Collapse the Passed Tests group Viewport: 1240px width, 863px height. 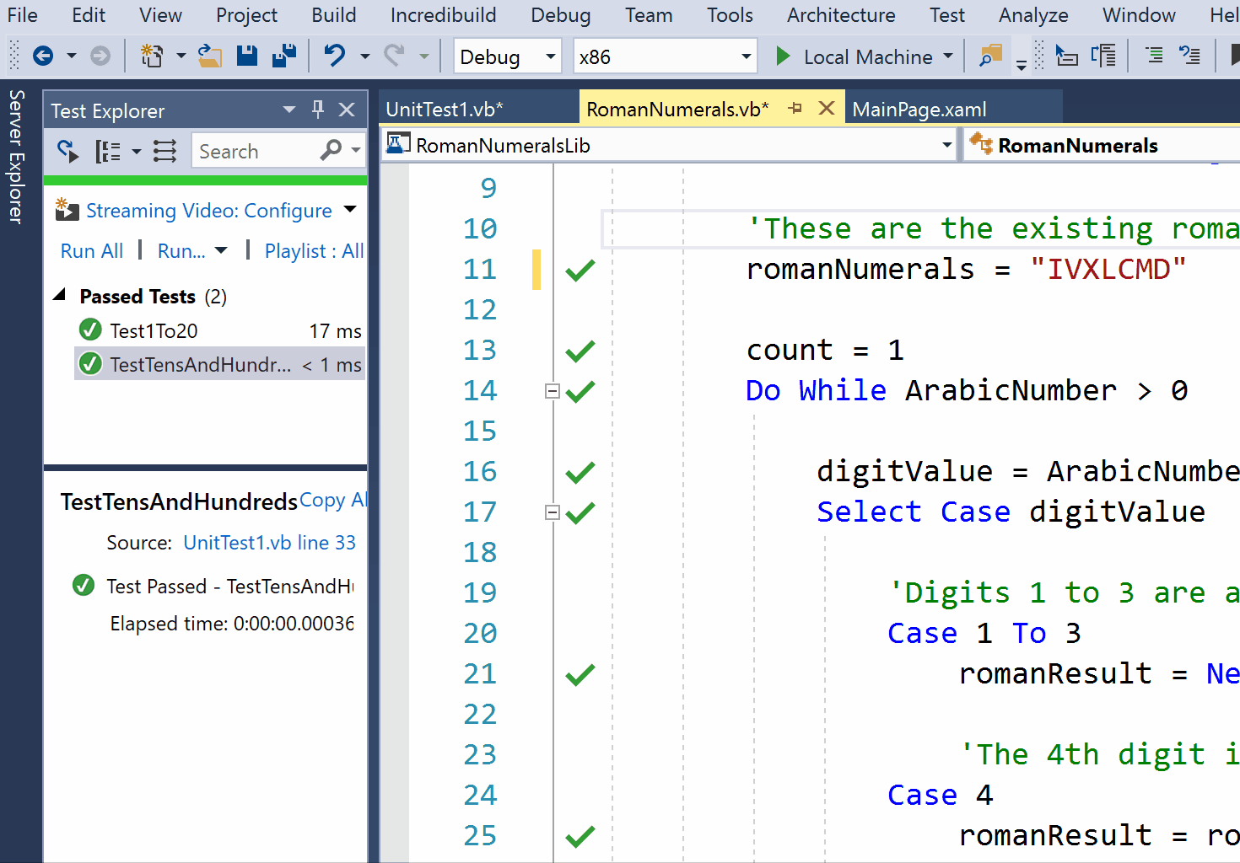pos(60,295)
